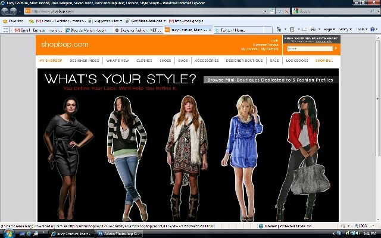Launch Internet Explorer from Quick Launch

[29, 234]
